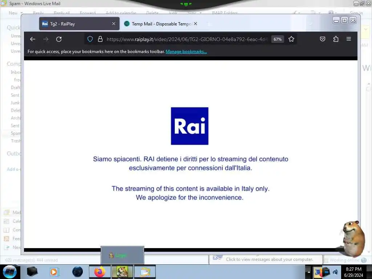Switch to the Tg2 - RaiPlay tab
This screenshot has width=372, height=279.
tap(79, 24)
